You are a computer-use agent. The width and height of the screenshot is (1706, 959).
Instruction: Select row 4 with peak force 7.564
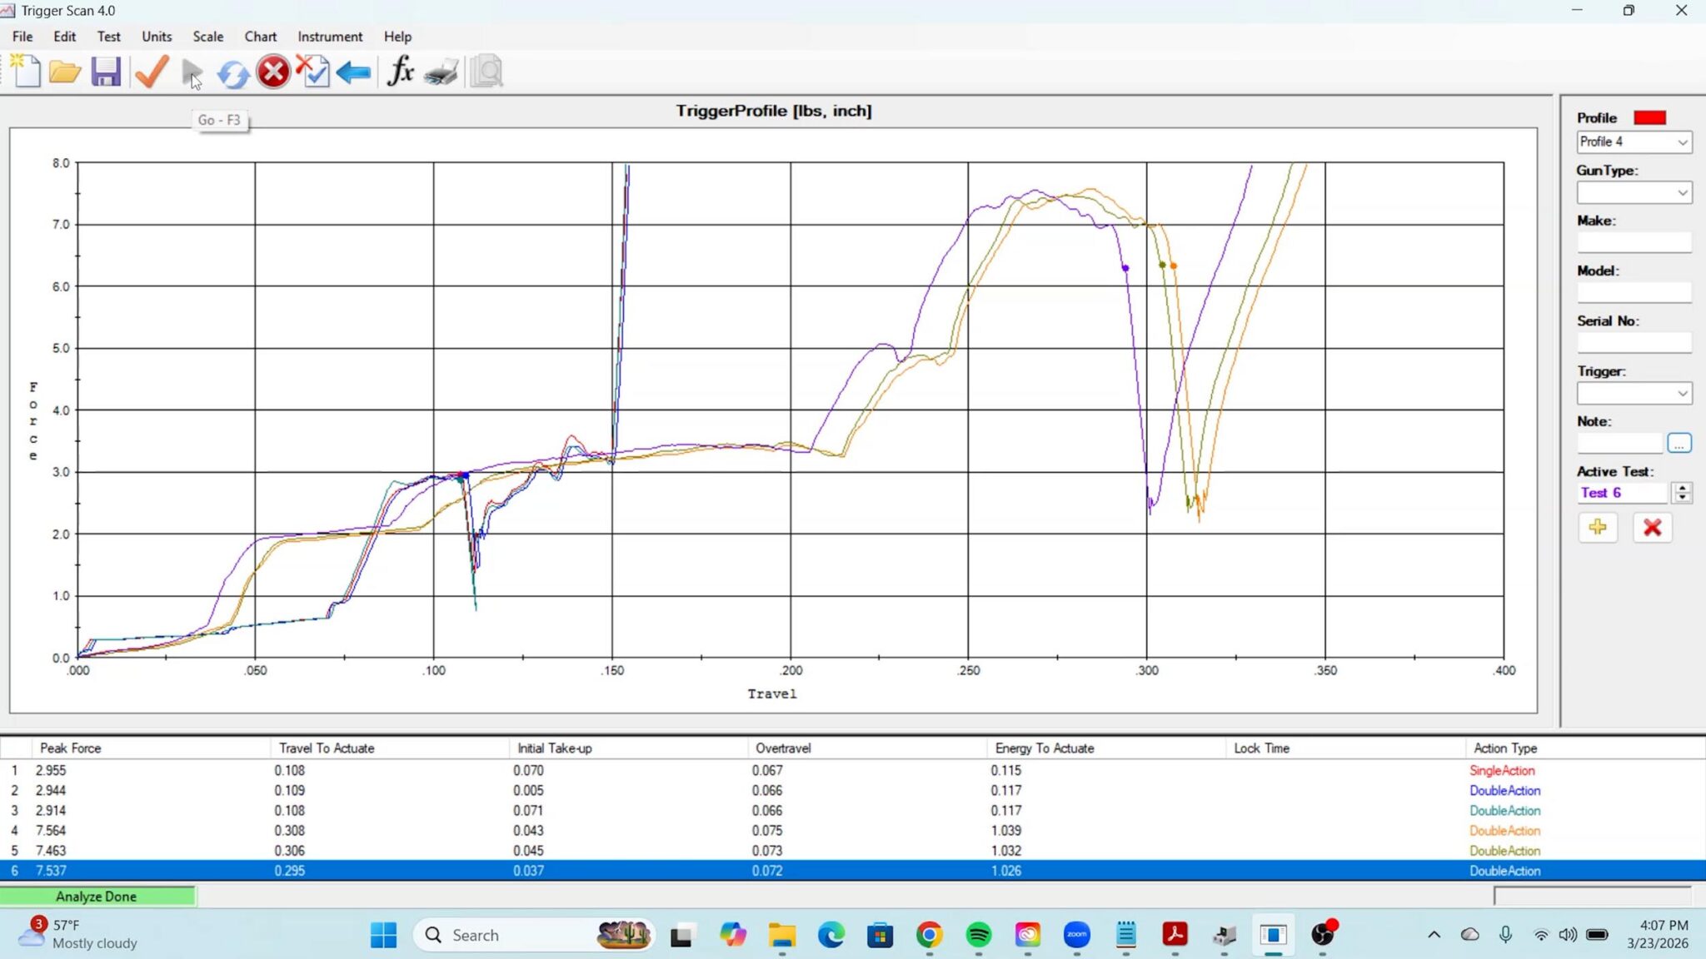click(x=853, y=831)
